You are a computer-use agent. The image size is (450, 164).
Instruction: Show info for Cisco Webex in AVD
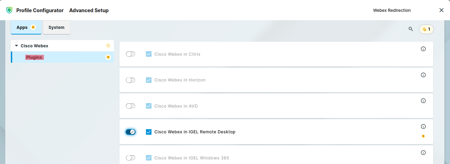423,101
